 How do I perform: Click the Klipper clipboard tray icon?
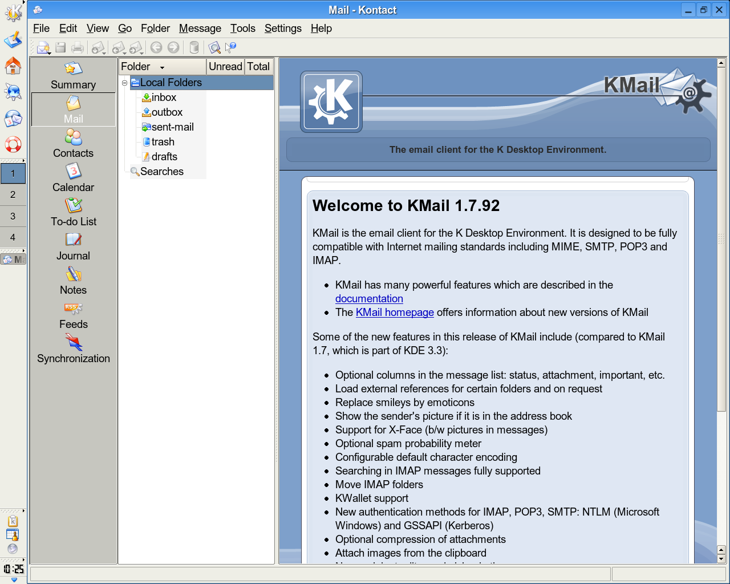(13, 521)
